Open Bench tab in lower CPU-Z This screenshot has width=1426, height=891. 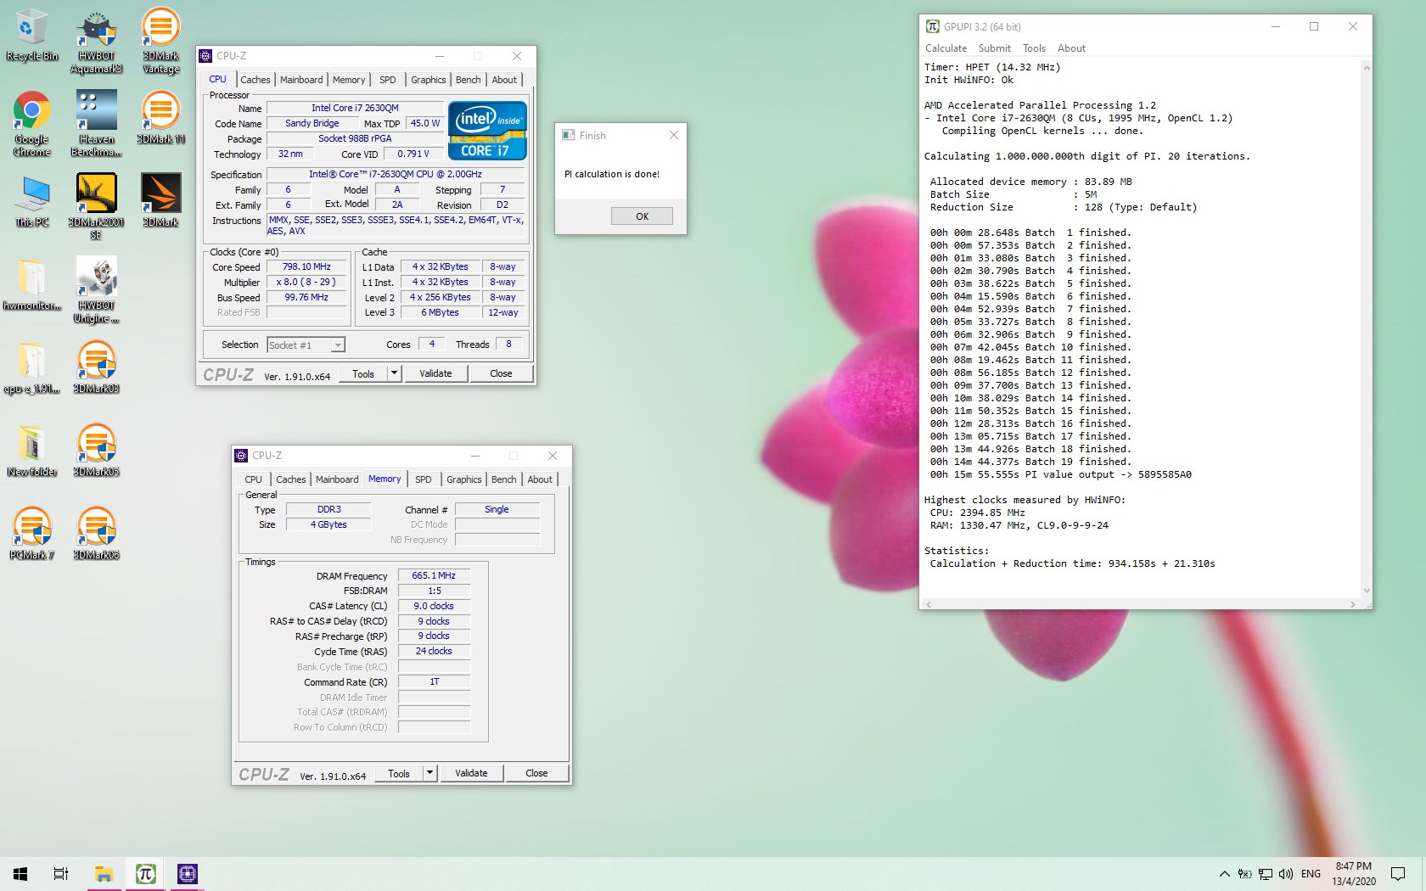[x=503, y=479]
